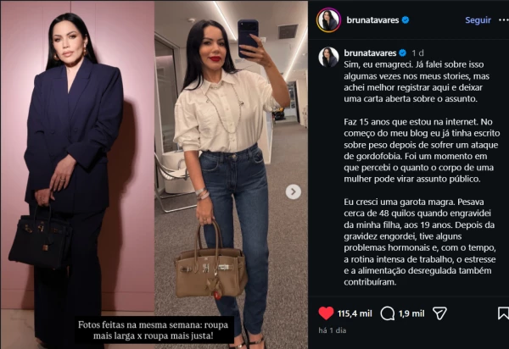
Task: View the likes list showing 115,4 mil
Action: pyautogui.click(x=355, y=313)
